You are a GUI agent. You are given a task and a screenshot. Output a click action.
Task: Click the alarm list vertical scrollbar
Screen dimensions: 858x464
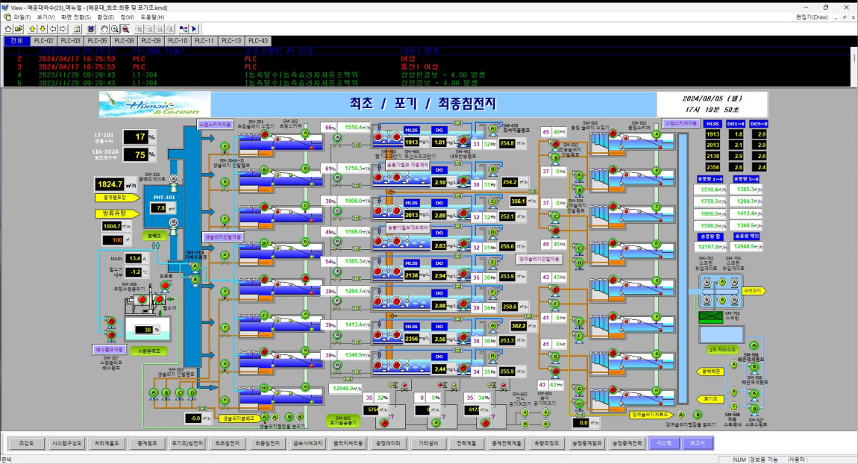854,66
